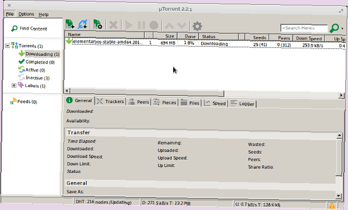This screenshot has width=348, height=210.
Task: Sort by the Status column header
Action: 219,37
